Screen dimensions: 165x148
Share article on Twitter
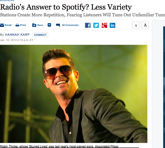pos(96,25)
